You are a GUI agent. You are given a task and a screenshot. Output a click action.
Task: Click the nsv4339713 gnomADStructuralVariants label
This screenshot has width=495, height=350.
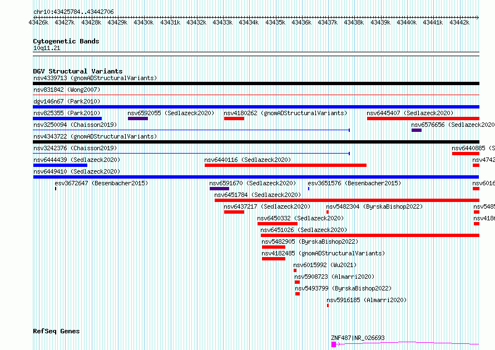point(95,78)
